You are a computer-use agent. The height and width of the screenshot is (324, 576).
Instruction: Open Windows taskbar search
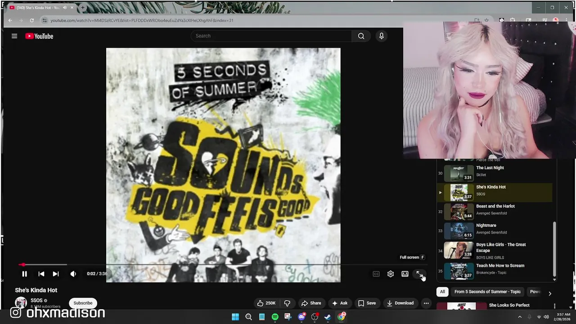point(248,317)
